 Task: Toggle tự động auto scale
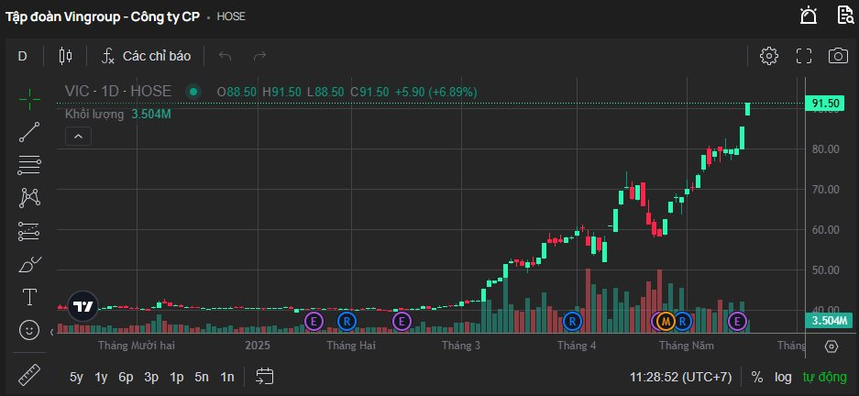point(824,377)
